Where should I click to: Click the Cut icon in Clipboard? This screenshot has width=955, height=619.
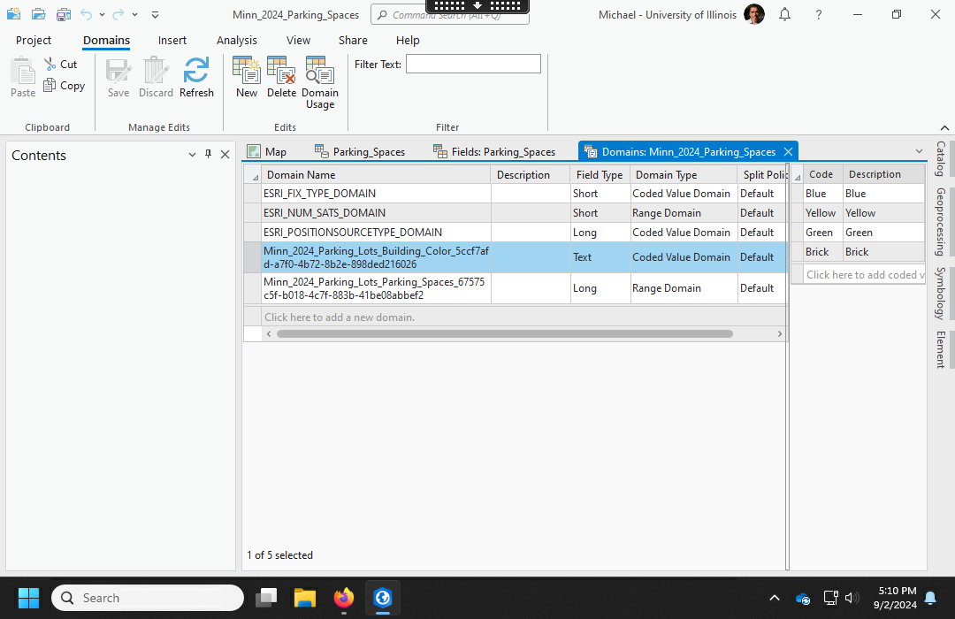pyautogui.click(x=60, y=65)
